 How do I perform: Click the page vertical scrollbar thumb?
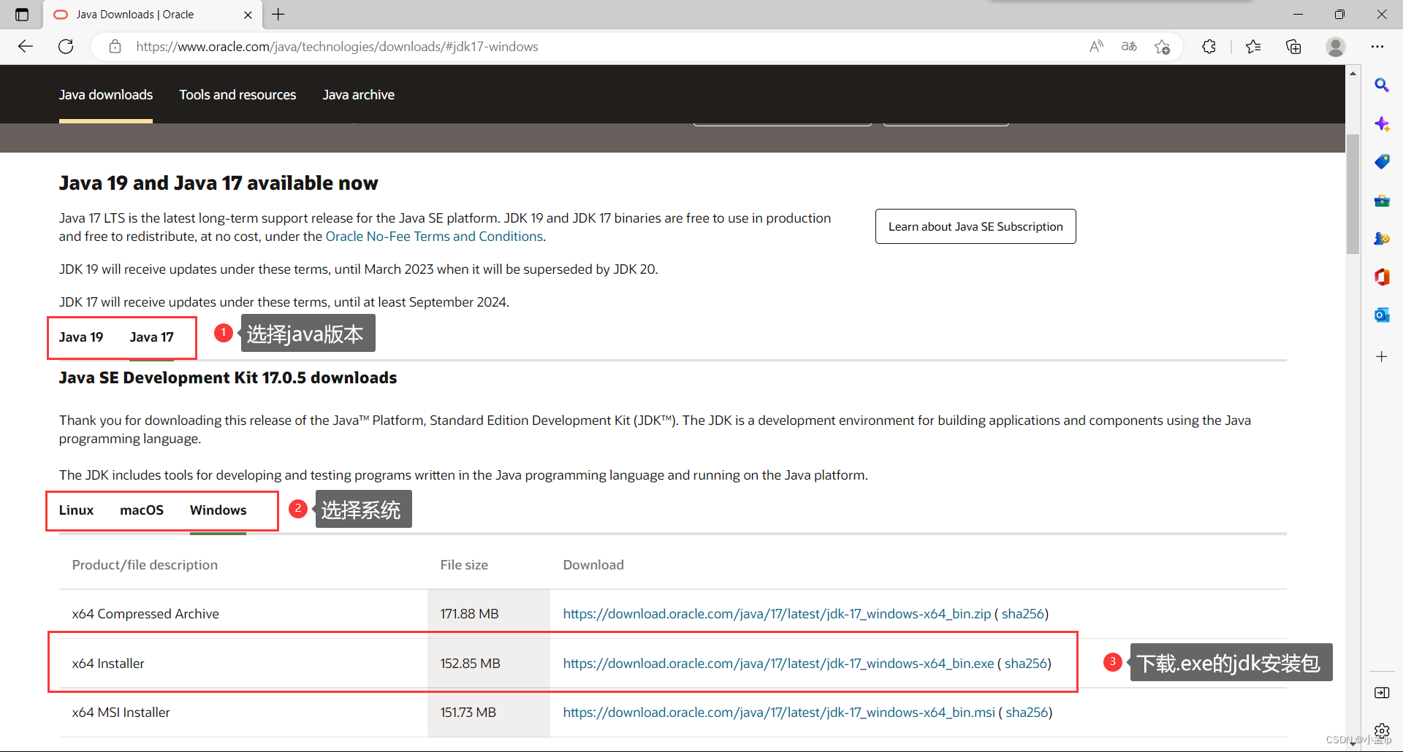pyautogui.click(x=1353, y=193)
